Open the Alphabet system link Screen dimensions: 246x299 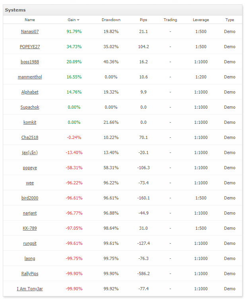pyautogui.click(x=30, y=92)
